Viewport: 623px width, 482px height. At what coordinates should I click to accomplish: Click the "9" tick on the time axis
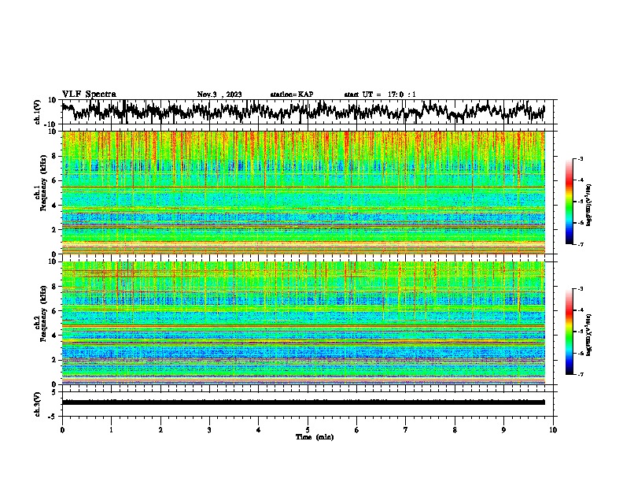(x=503, y=430)
